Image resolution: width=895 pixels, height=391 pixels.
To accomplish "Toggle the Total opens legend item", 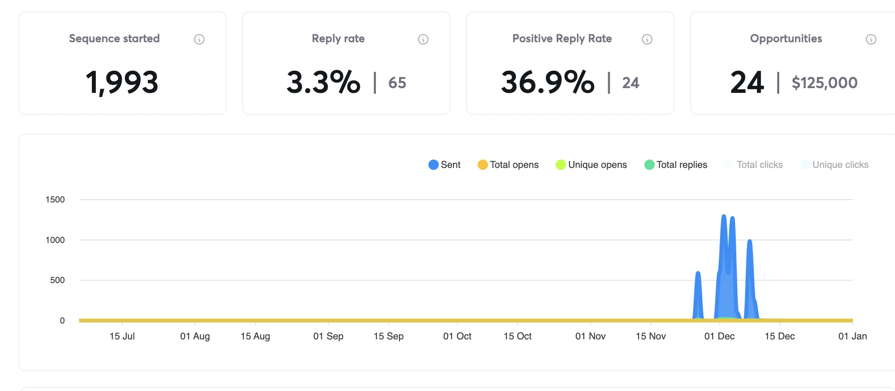I will (508, 165).
